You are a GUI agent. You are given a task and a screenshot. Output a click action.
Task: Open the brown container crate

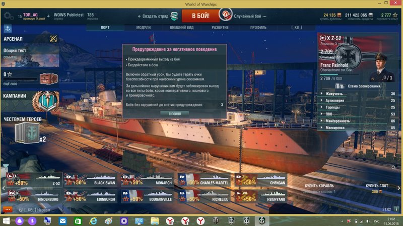(49, 79)
